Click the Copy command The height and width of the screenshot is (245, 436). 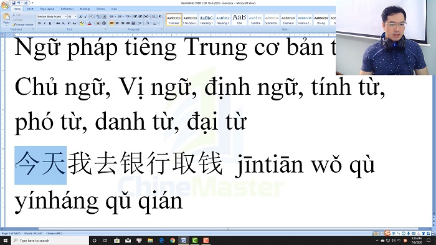tap(17, 20)
